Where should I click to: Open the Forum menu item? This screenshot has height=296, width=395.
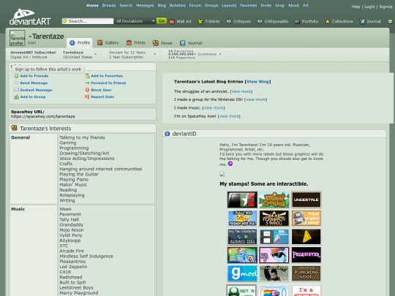(195, 5)
